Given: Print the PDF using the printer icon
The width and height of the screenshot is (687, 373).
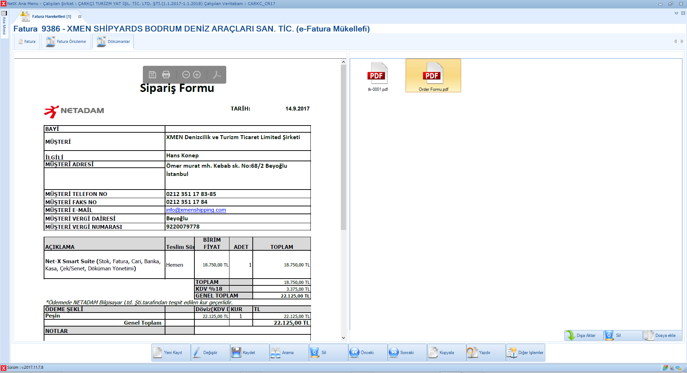Looking at the screenshot, I should coord(166,74).
